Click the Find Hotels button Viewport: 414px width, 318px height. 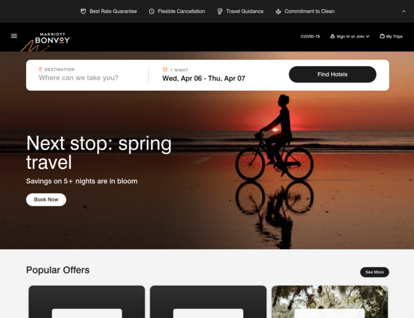click(332, 74)
